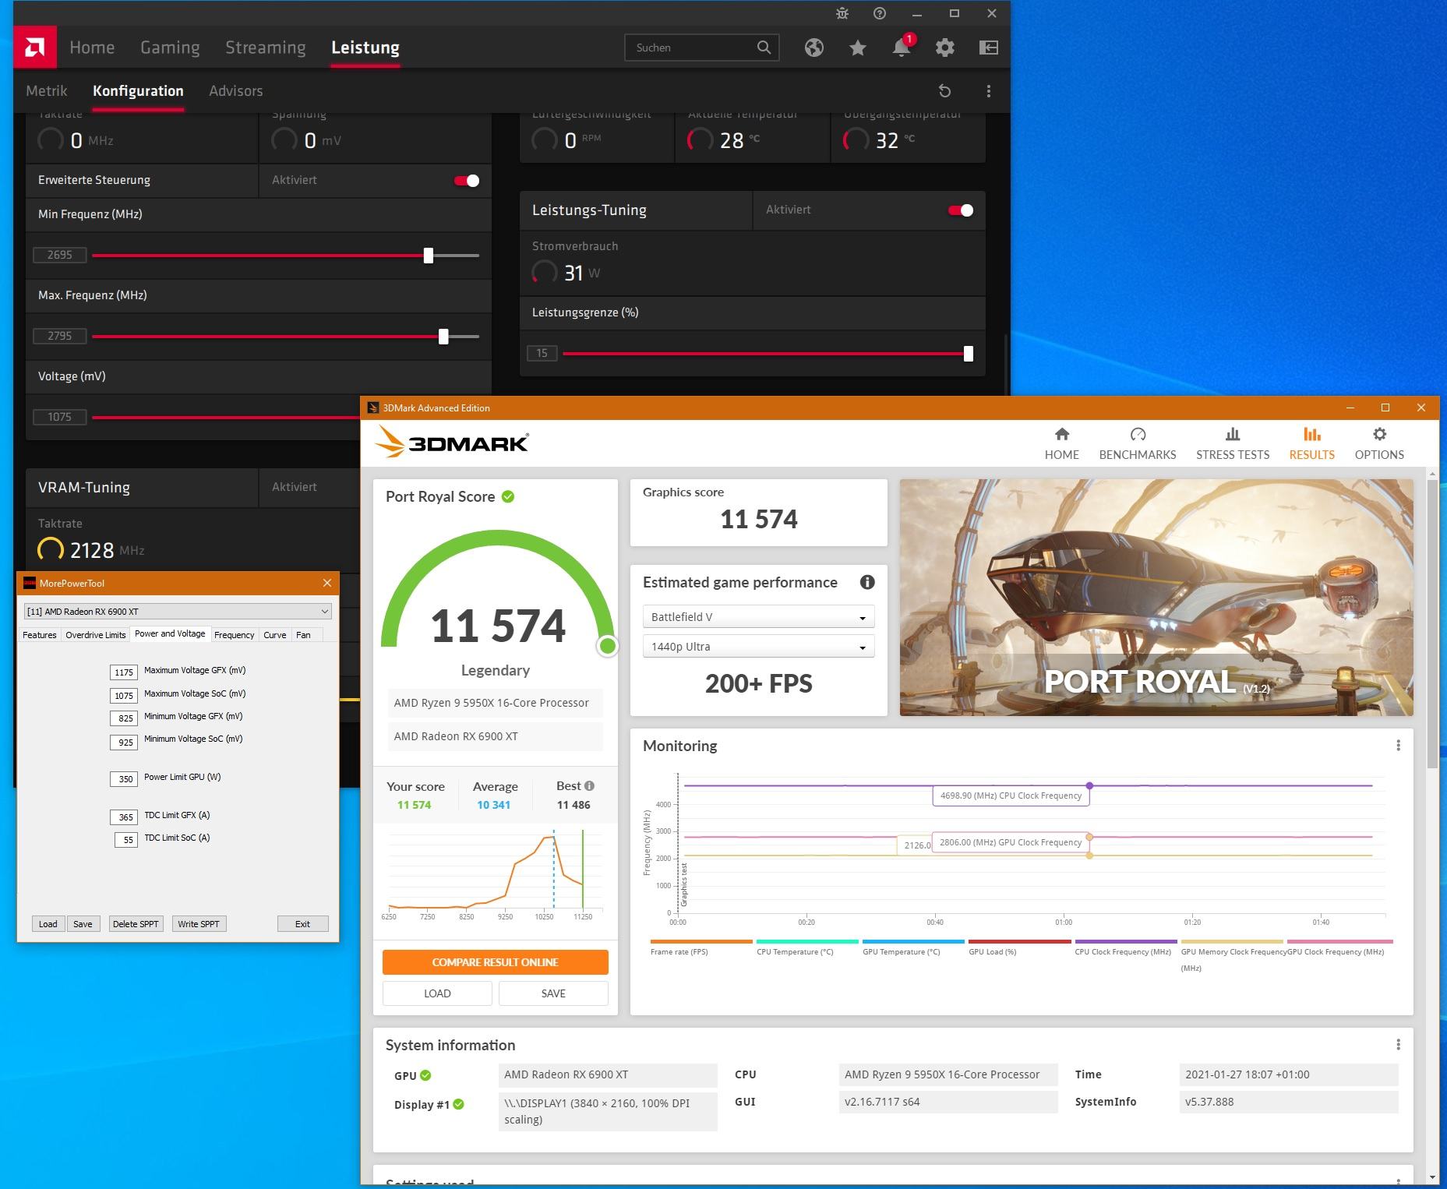Open notifications bell icon

pyautogui.click(x=902, y=48)
